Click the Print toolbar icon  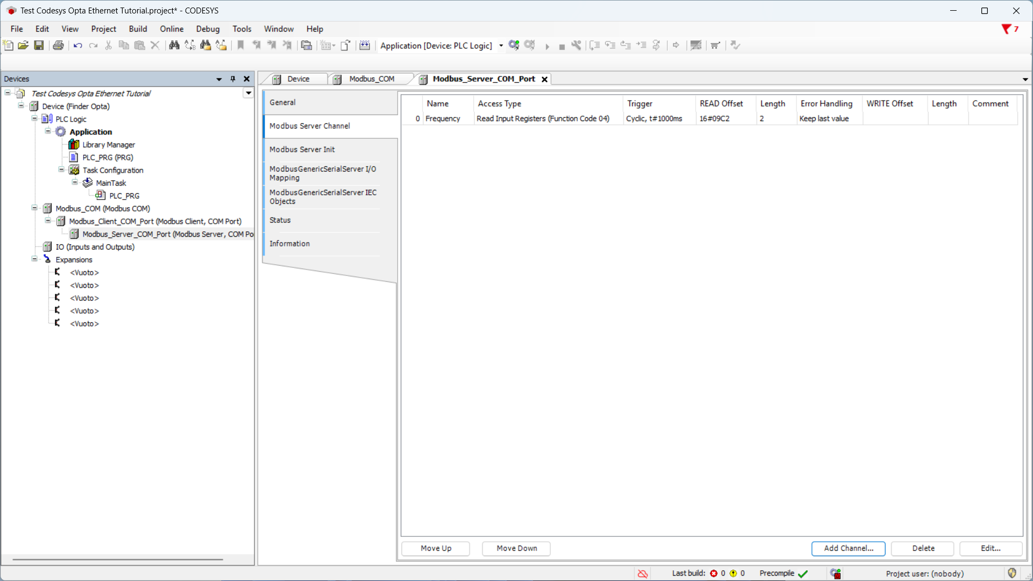(58, 46)
